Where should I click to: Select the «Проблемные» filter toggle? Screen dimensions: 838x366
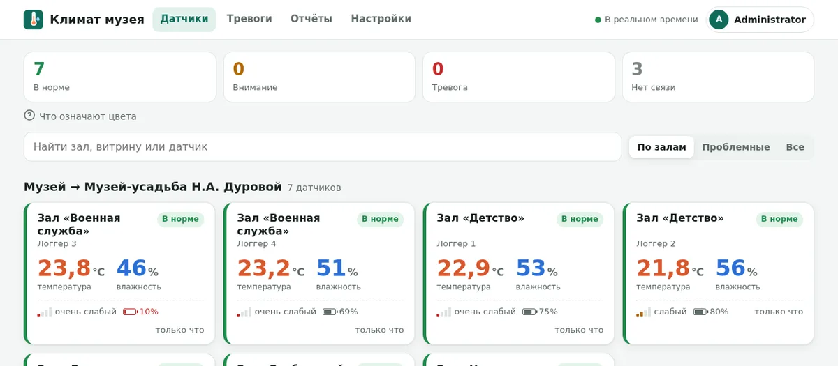pos(736,147)
